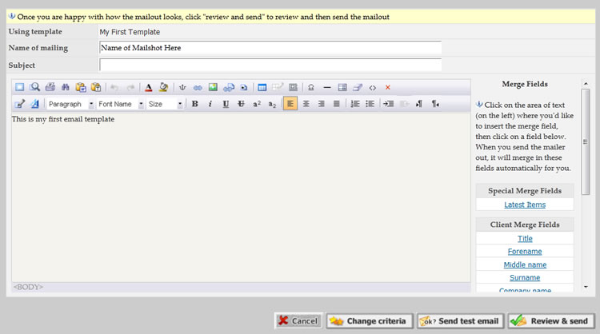
Task: Open the Paragraph format dropdown
Action: coord(70,104)
